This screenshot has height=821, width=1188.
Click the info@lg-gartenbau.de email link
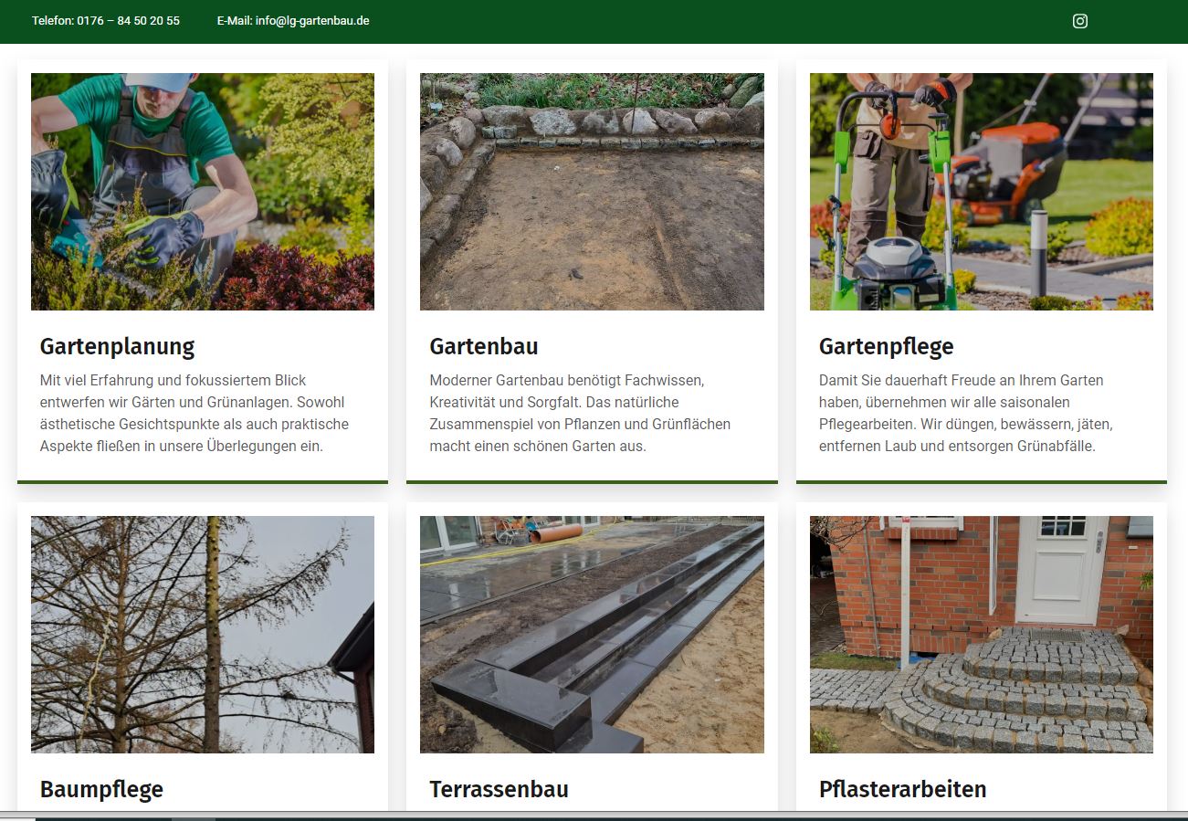point(312,21)
